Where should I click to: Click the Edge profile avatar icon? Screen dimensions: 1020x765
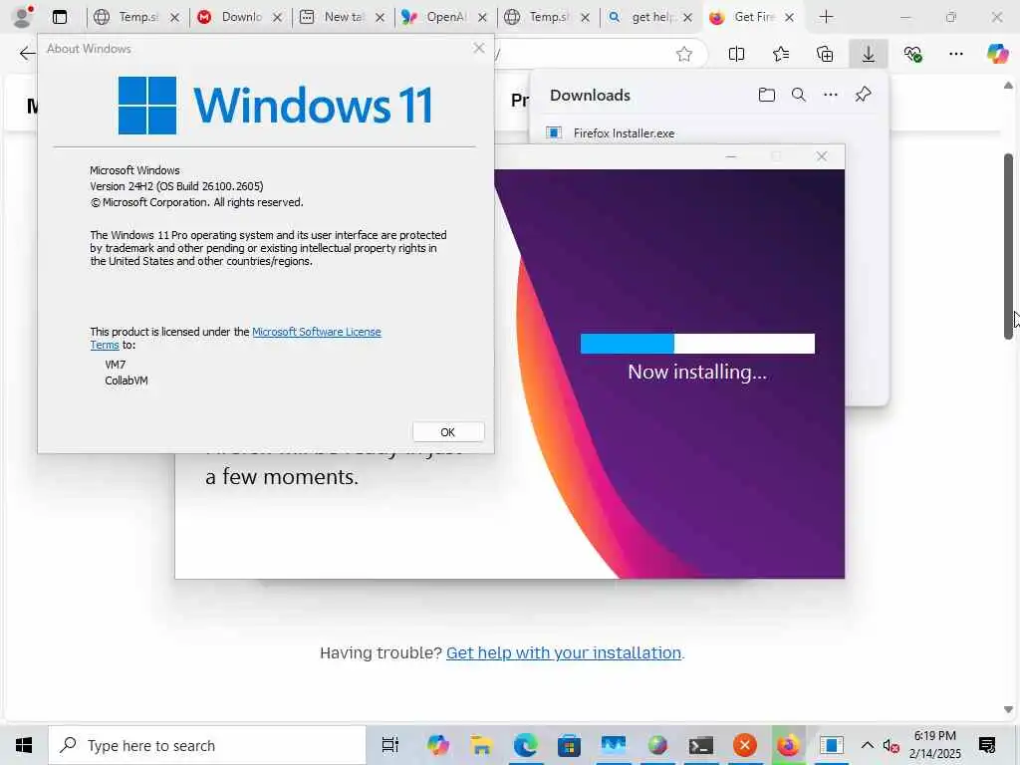coord(23,17)
